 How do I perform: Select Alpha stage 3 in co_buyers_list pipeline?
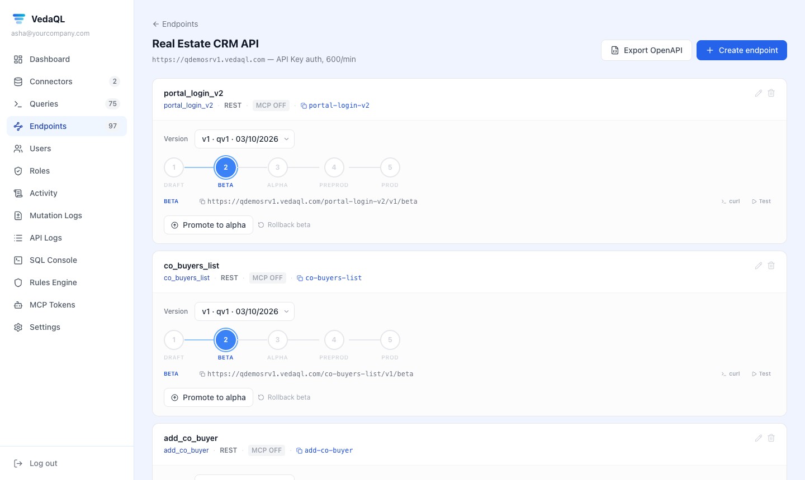click(x=278, y=340)
